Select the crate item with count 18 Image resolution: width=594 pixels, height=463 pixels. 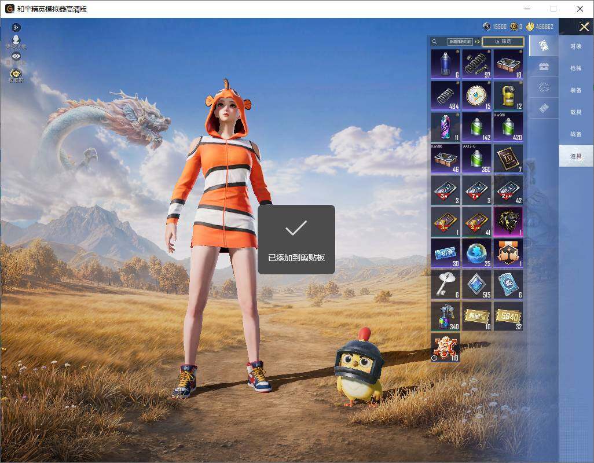coord(508,64)
